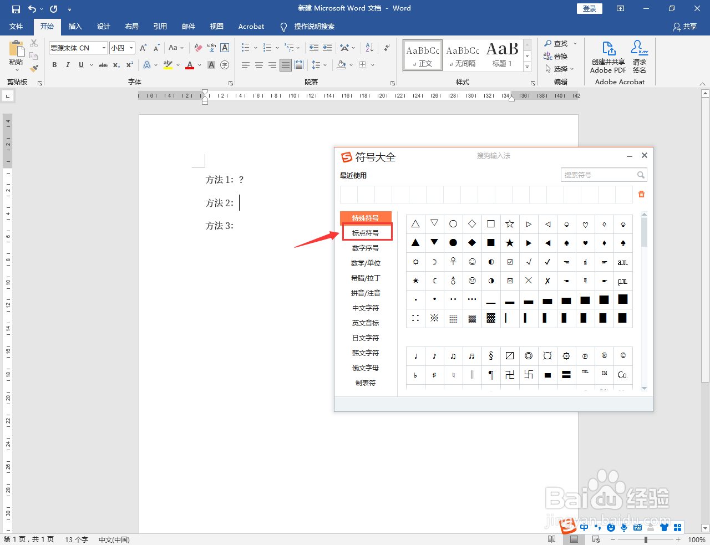
Task: Toggle Subscript formatting
Action: coord(116,65)
